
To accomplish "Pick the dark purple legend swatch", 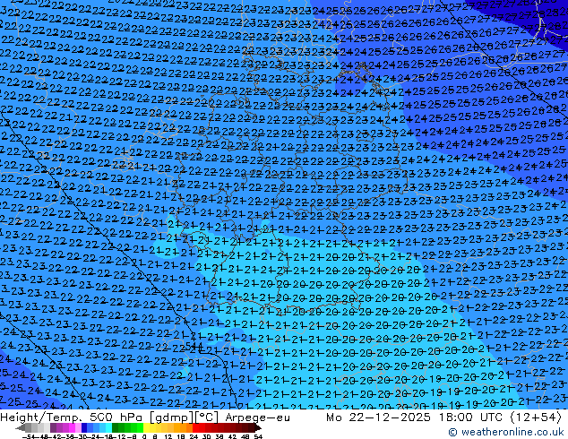I will pos(53,427).
